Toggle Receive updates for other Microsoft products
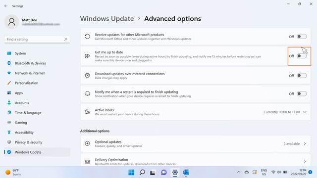 [x=302, y=37]
